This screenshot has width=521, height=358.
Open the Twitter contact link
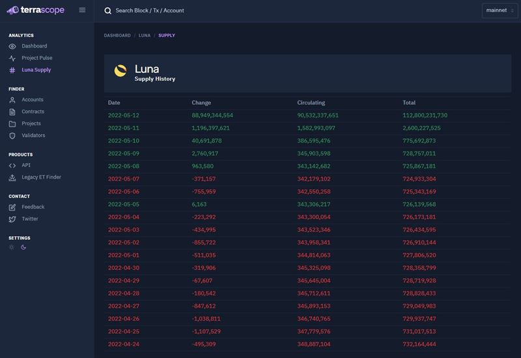(x=30, y=218)
